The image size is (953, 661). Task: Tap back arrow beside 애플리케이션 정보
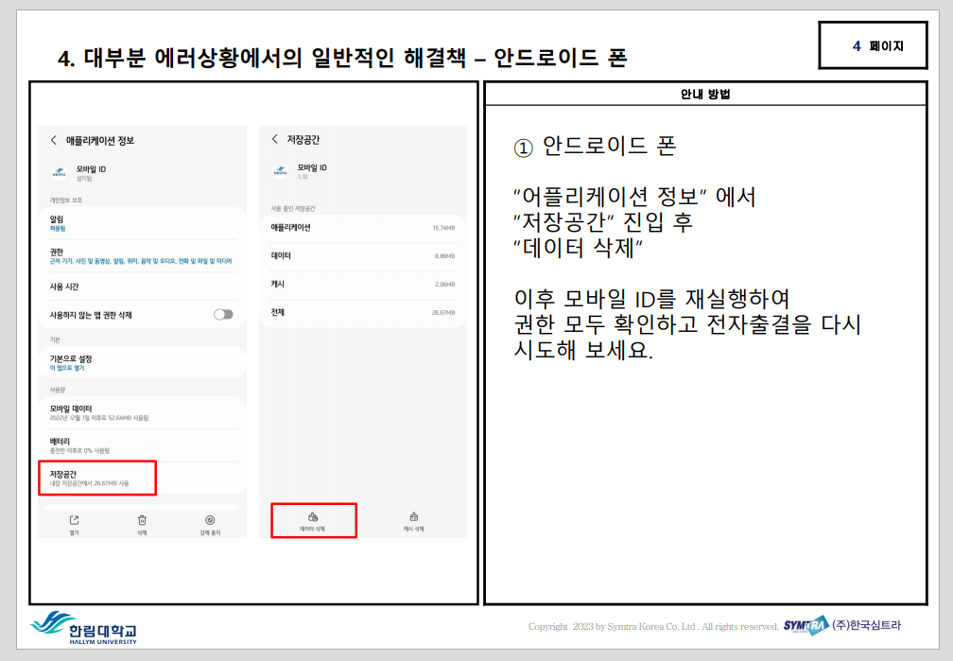click(x=53, y=140)
